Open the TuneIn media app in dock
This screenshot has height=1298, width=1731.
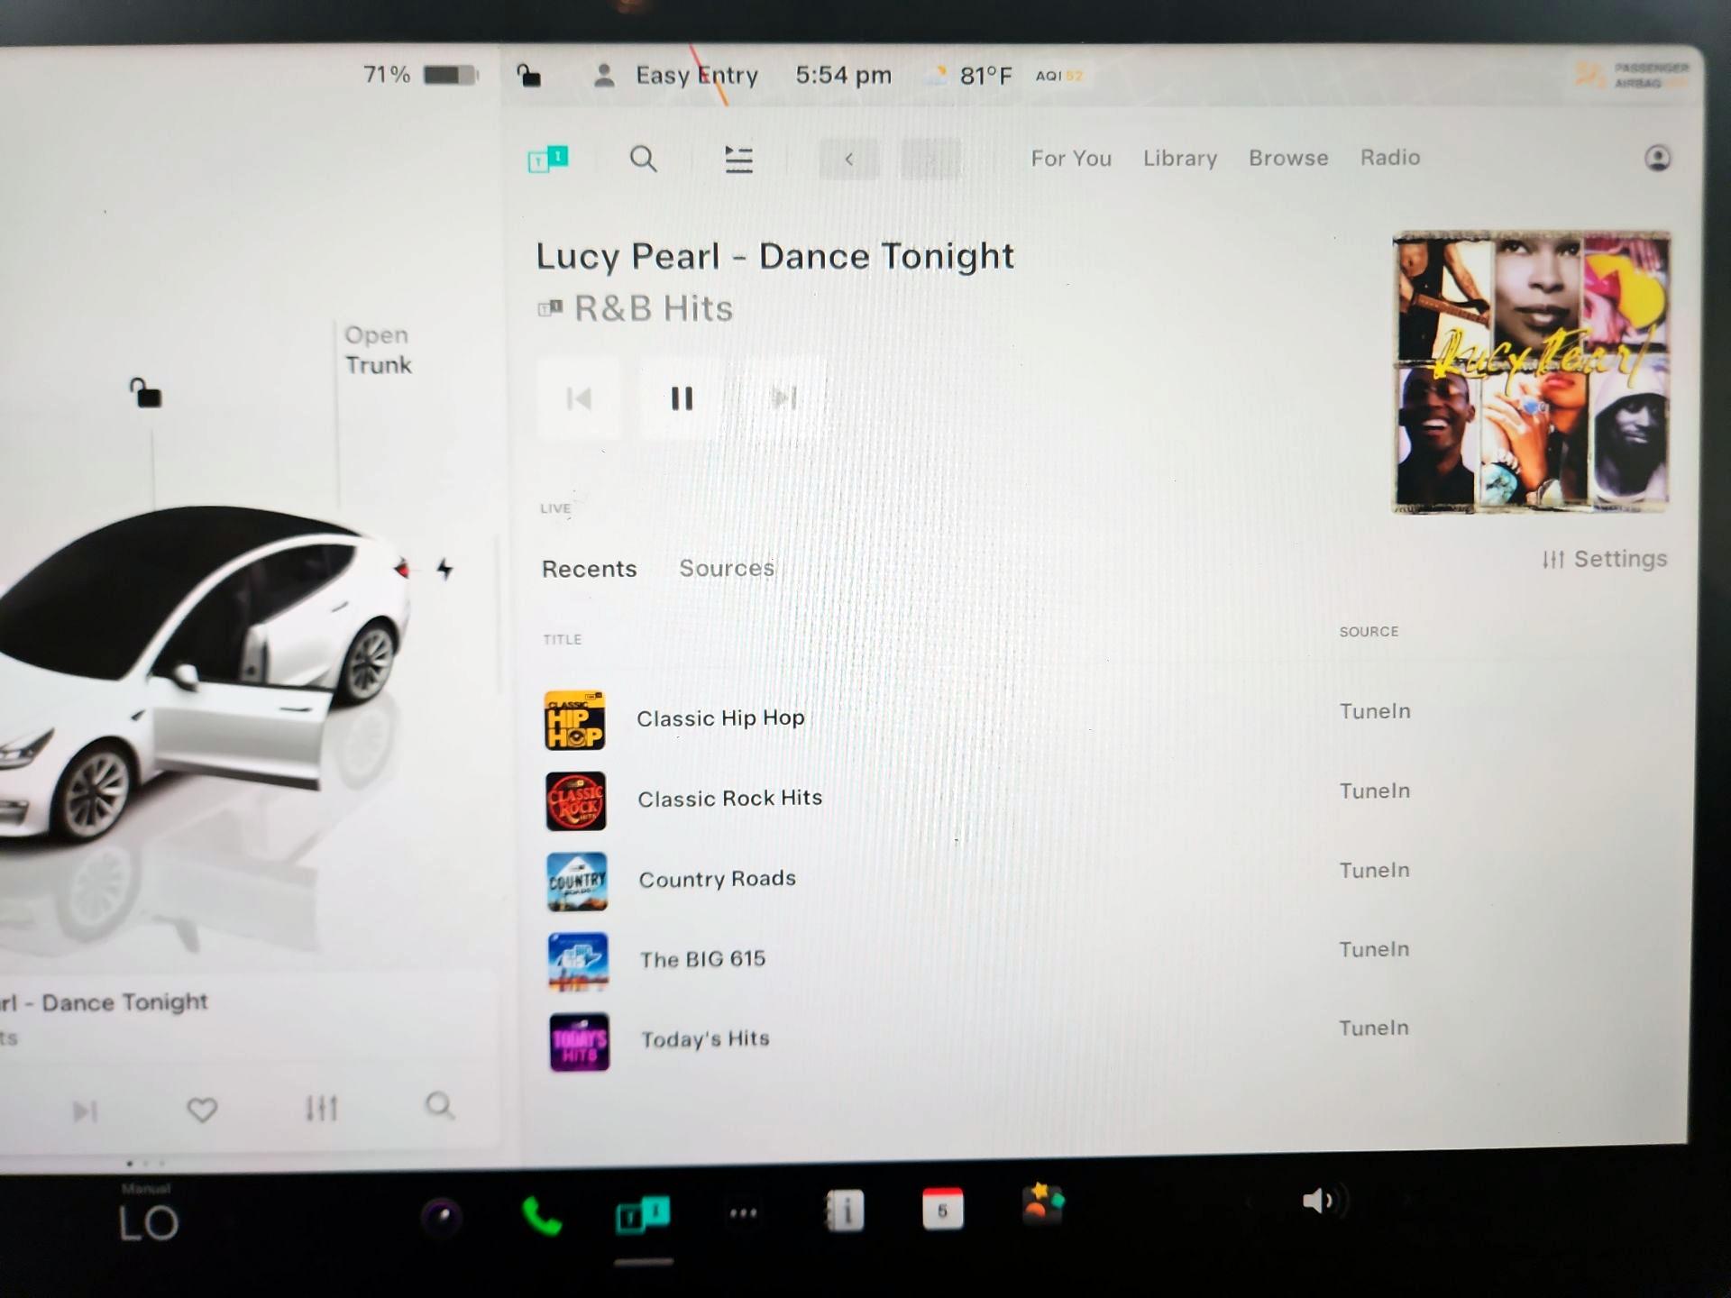click(643, 1214)
